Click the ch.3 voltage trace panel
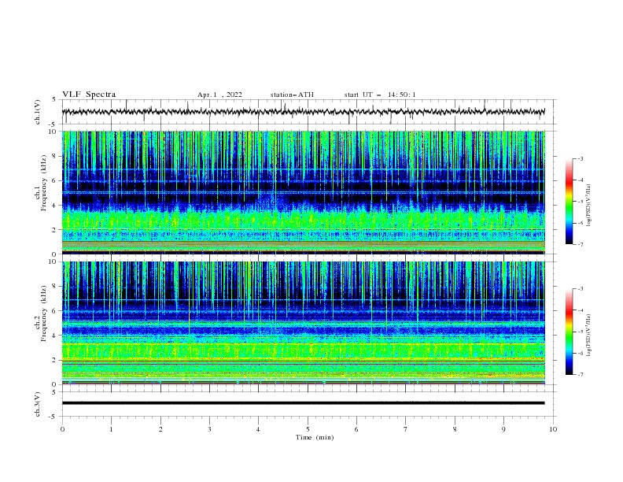The height and width of the screenshot is (482, 623). point(308,404)
